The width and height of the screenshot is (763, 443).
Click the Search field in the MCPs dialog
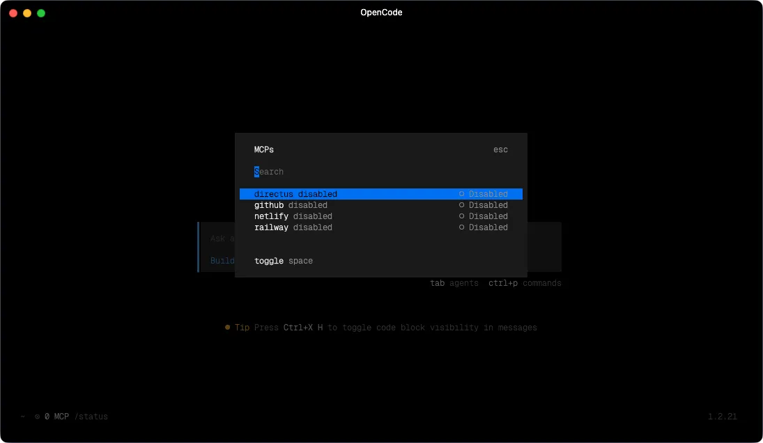click(x=269, y=172)
